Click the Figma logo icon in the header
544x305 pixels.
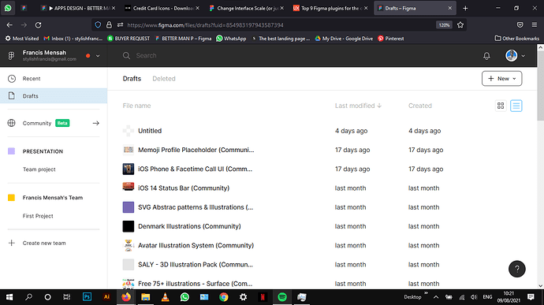(x=11, y=55)
